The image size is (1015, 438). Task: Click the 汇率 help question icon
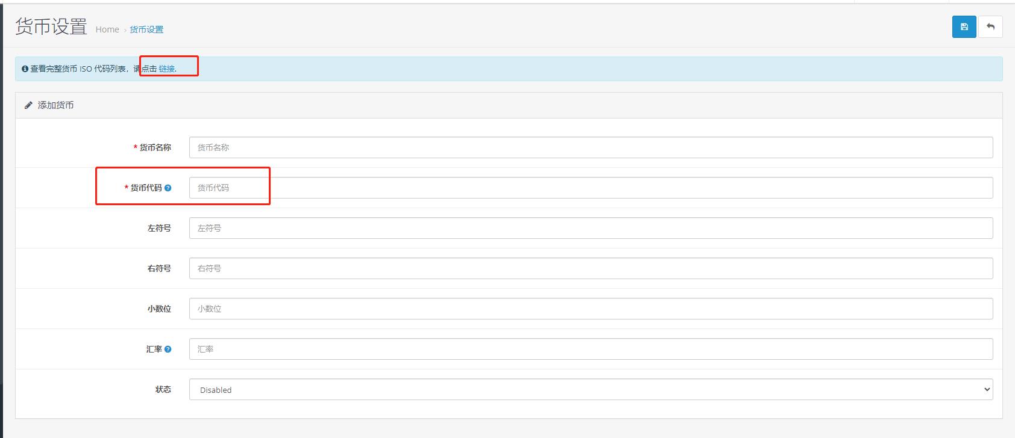(x=168, y=349)
